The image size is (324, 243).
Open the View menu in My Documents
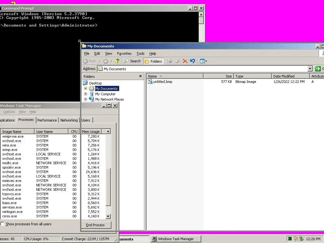[x=109, y=53]
